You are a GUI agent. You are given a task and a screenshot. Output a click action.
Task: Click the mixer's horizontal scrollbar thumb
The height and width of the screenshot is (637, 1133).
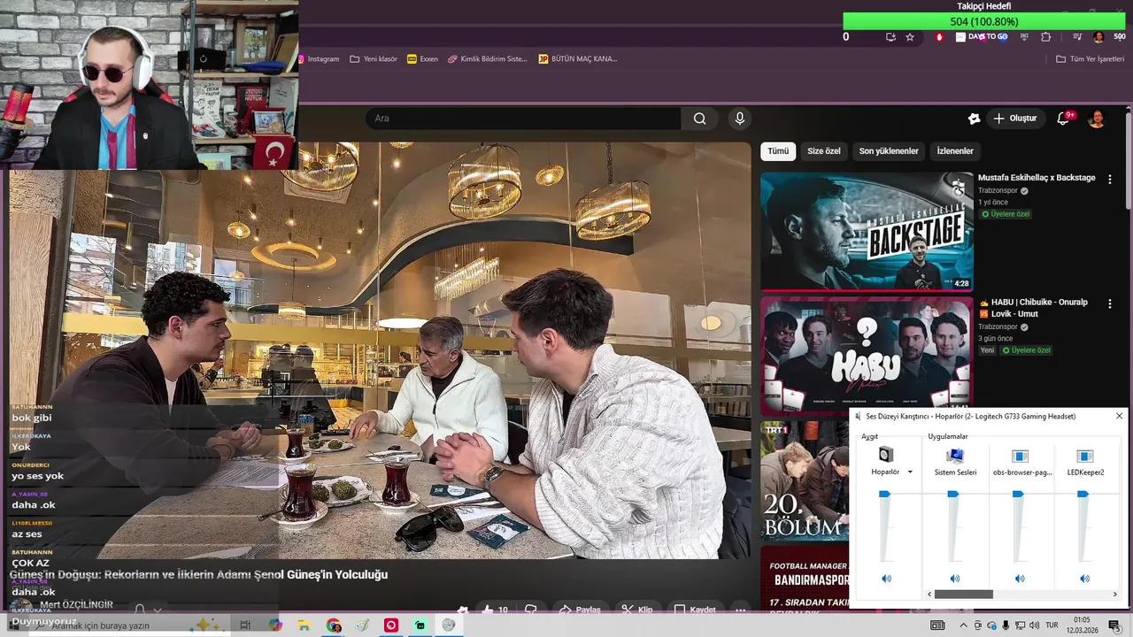tap(963, 595)
